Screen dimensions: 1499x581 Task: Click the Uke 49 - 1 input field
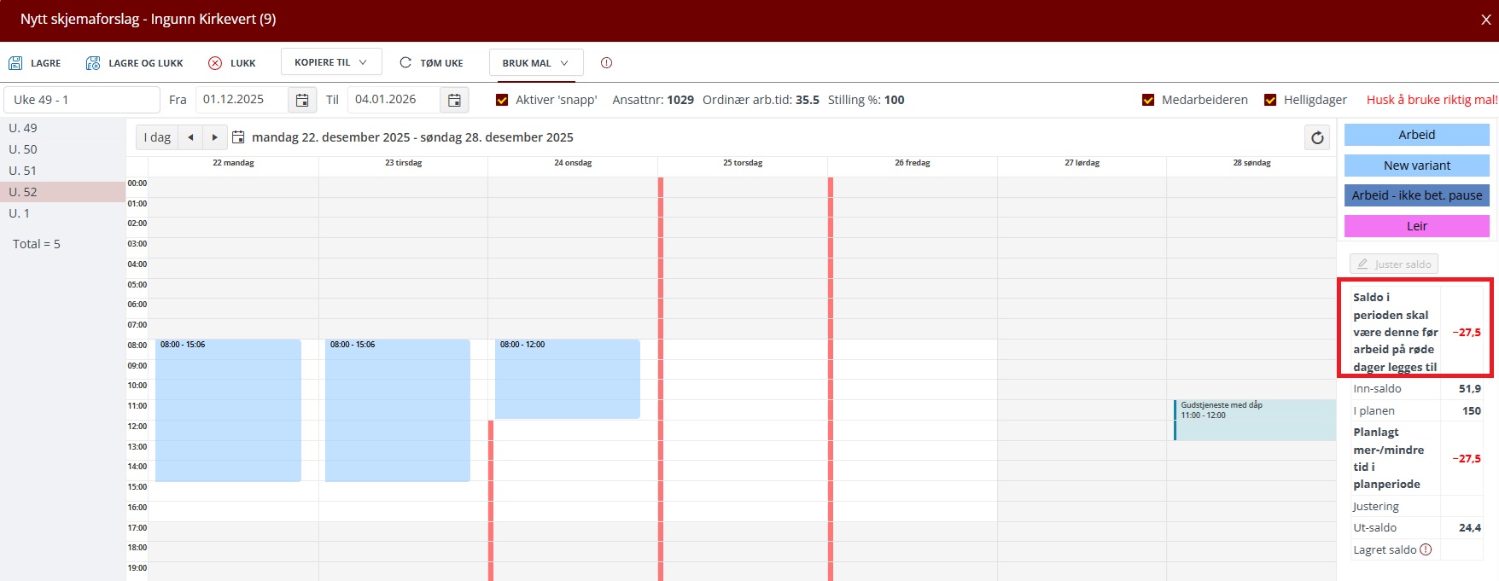pyautogui.click(x=81, y=100)
